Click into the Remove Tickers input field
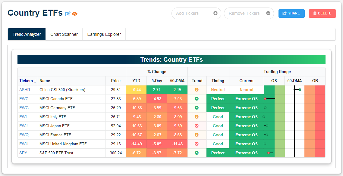 coord(249,13)
